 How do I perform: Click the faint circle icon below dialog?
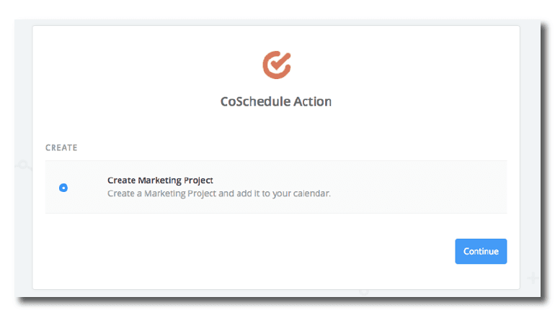[364, 291]
